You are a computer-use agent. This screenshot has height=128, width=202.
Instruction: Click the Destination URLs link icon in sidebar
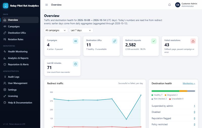[5, 33]
